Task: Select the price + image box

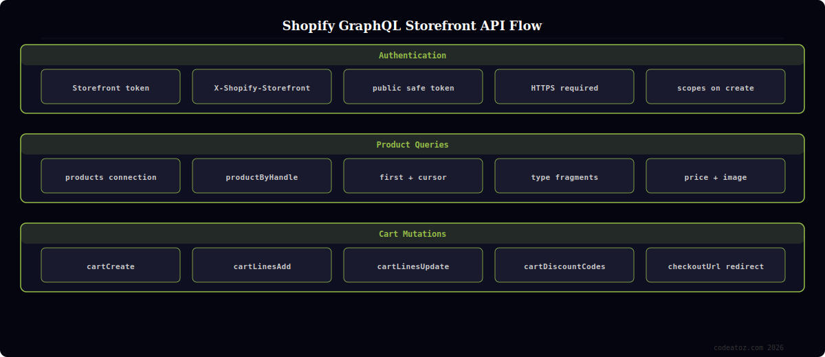Action: coord(716,176)
